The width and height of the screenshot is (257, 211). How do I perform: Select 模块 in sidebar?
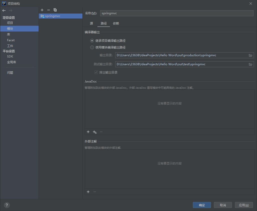point(19,28)
